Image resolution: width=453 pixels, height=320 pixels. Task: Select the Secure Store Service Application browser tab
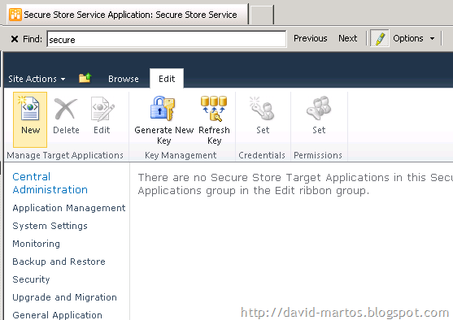tap(127, 15)
